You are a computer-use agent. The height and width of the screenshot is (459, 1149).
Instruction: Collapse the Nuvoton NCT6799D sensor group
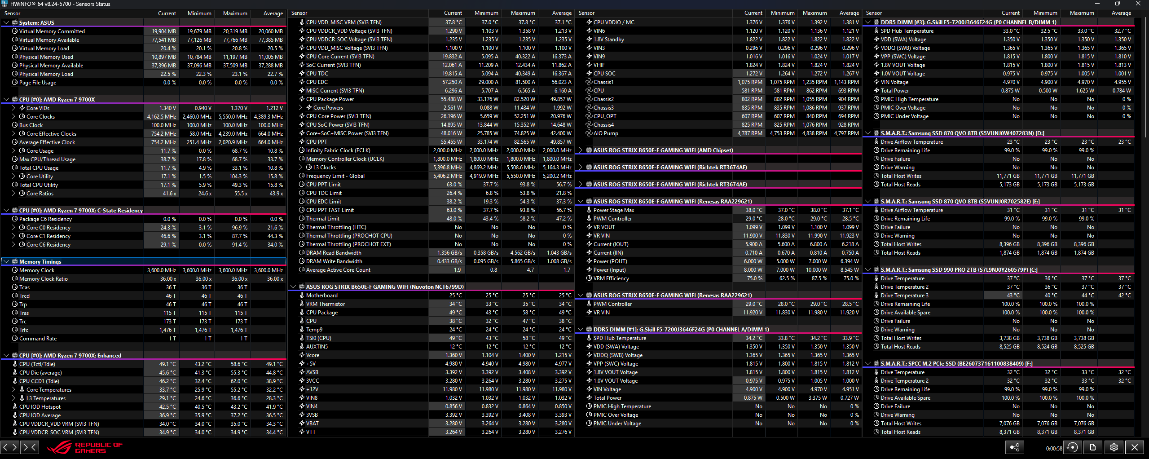tap(293, 287)
